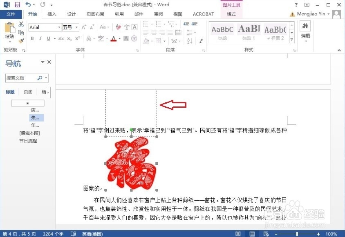Switch to the 审阅 Review tab
The width and height of the screenshot is (345, 237).
click(x=158, y=14)
